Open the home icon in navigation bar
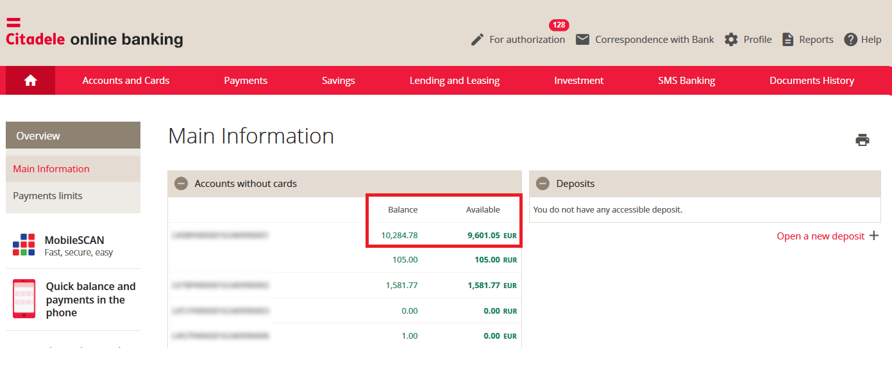This screenshot has height=388, width=892. coord(29,80)
